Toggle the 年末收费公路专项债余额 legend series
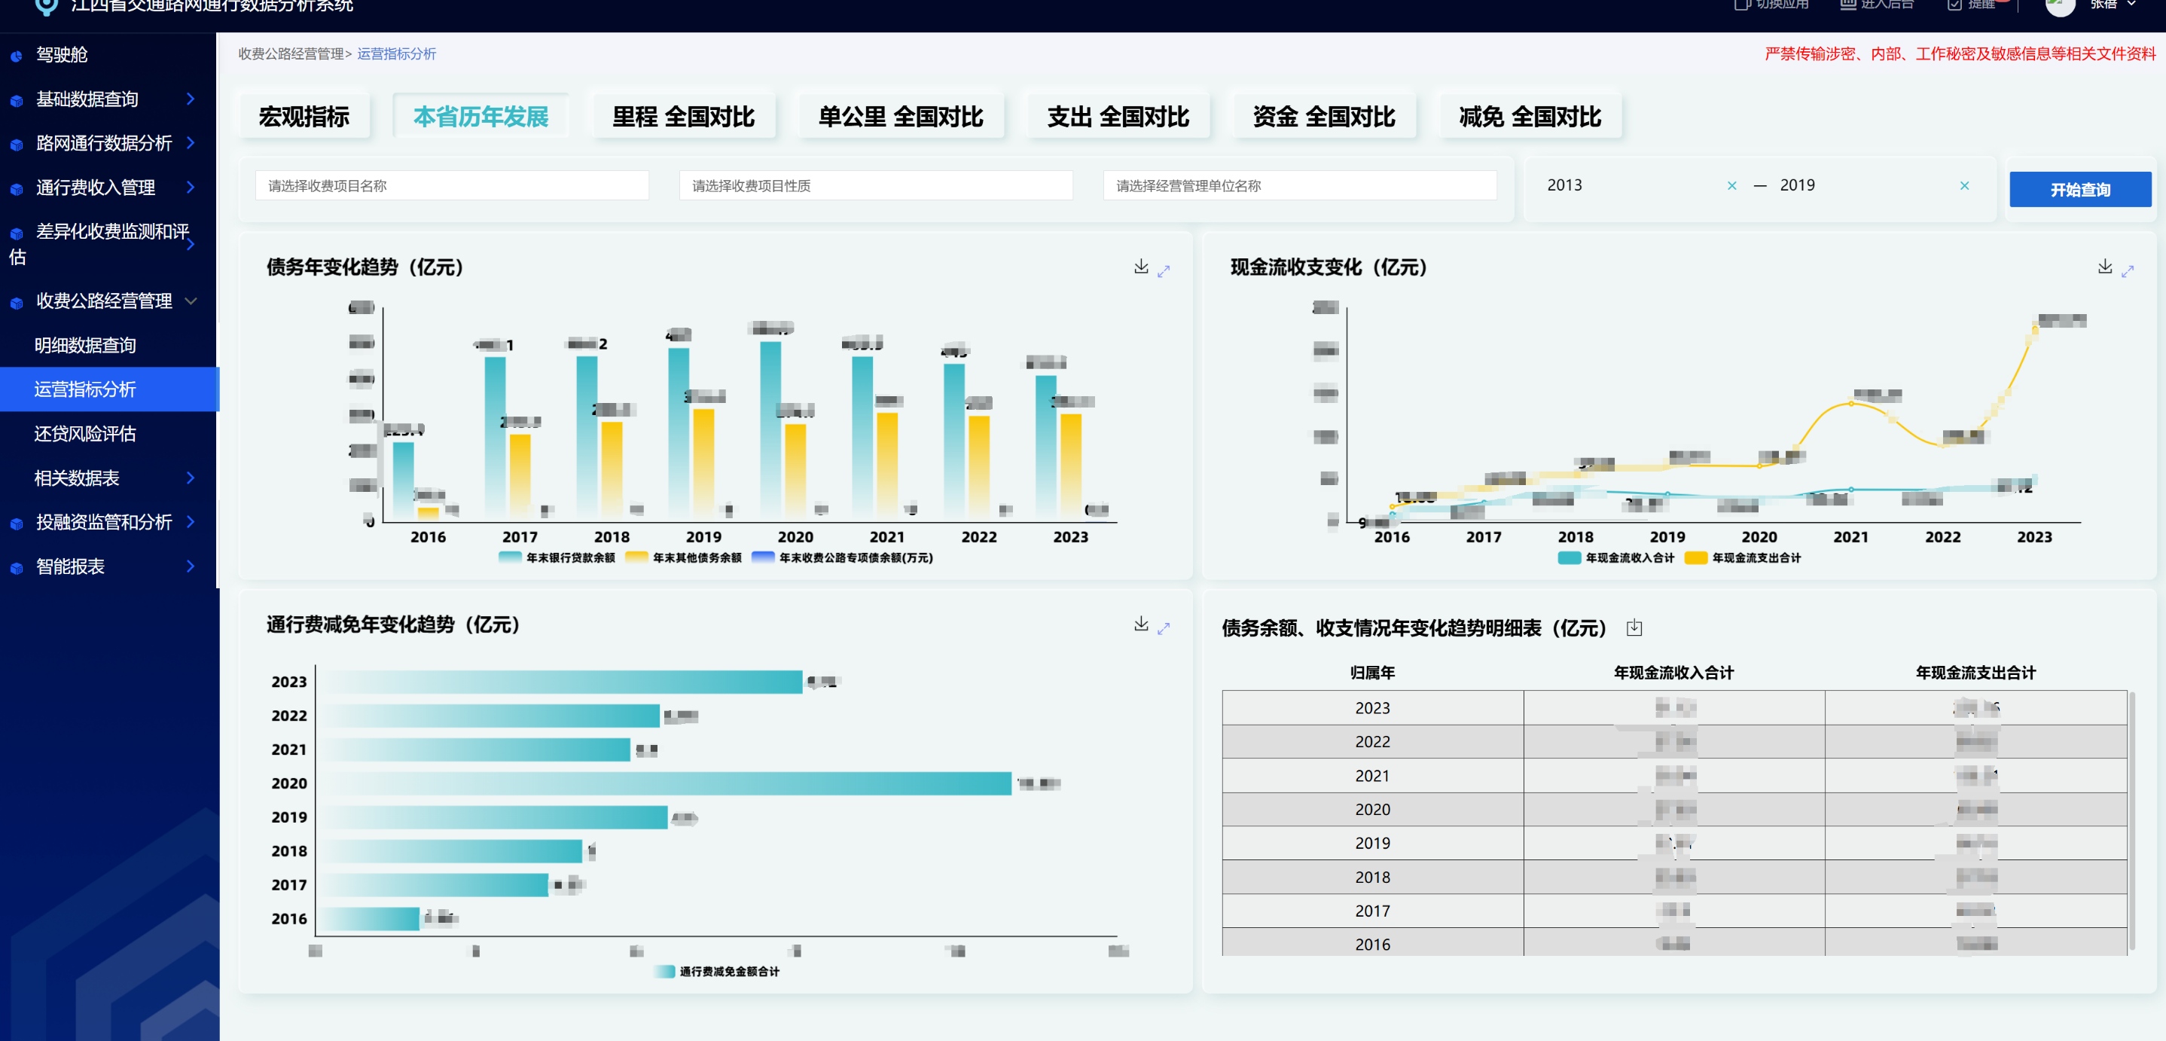The height and width of the screenshot is (1041, 2166). pos(843,557)
